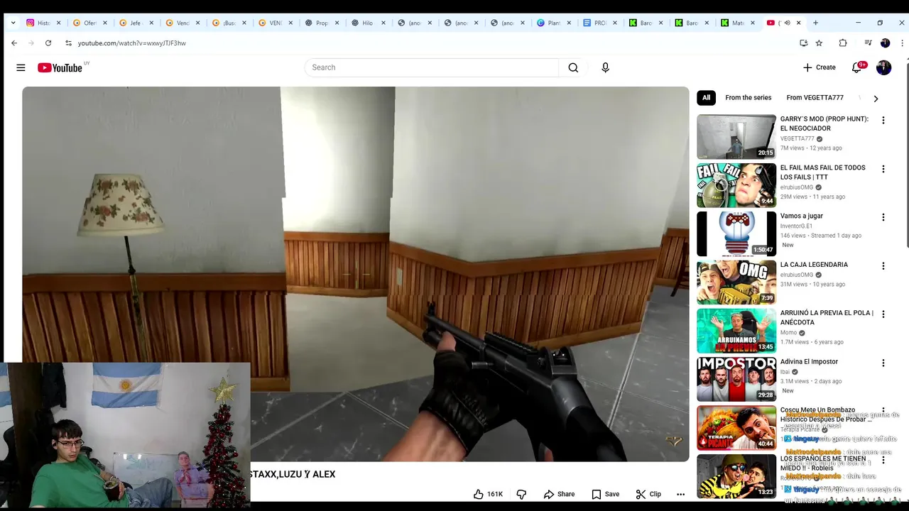Click the address bar URL
The width and height of the screenshot is (909, 511).
coord(132,43)
